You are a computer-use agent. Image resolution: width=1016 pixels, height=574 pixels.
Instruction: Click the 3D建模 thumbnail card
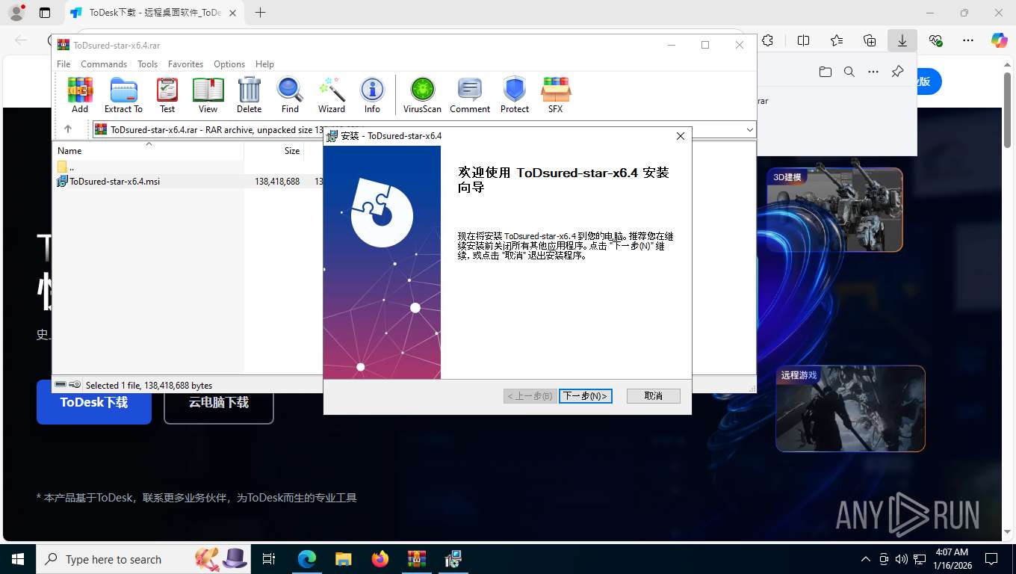pyautogui.click(x=834, y=209)
